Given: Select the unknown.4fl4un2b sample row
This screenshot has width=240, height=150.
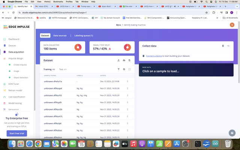Looking at the screenshot, I should pyautogui.click(x=87, y=109).
